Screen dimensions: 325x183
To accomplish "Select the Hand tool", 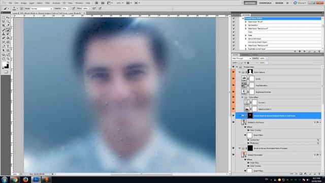I will point(4,59).
